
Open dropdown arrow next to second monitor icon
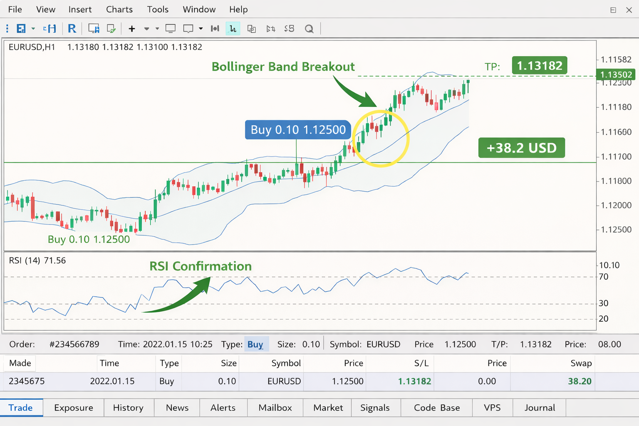tap(201, 29)
